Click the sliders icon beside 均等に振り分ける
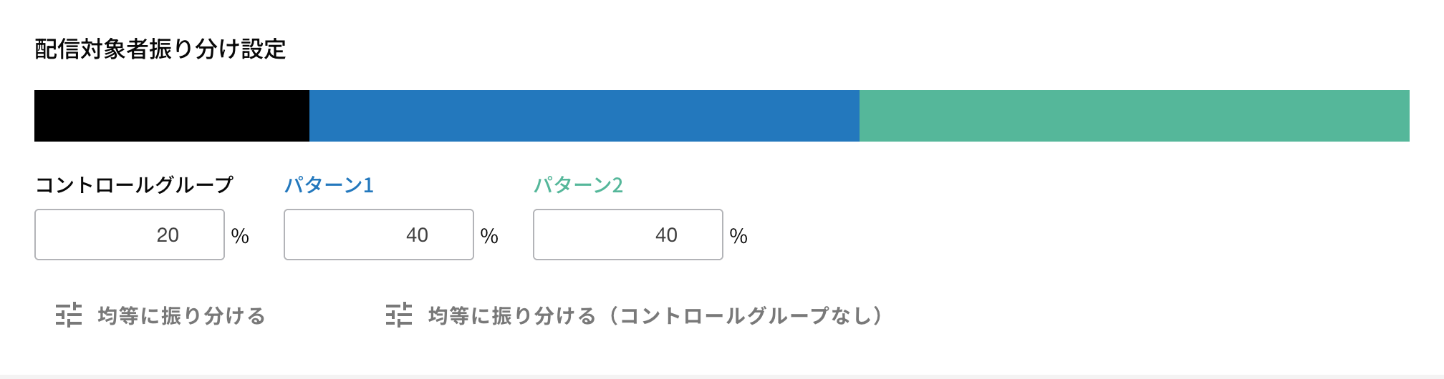1444x379 pixels. click(69, 315)
